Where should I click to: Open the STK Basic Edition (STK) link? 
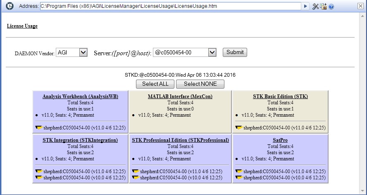click(x=280, y=96)
